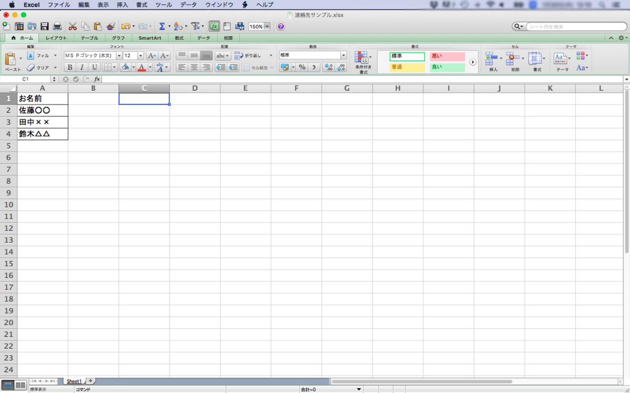Viewport: 630px width, 393px height.
Task: Expand the クリア clear dropdown
Action: (55, 68)
